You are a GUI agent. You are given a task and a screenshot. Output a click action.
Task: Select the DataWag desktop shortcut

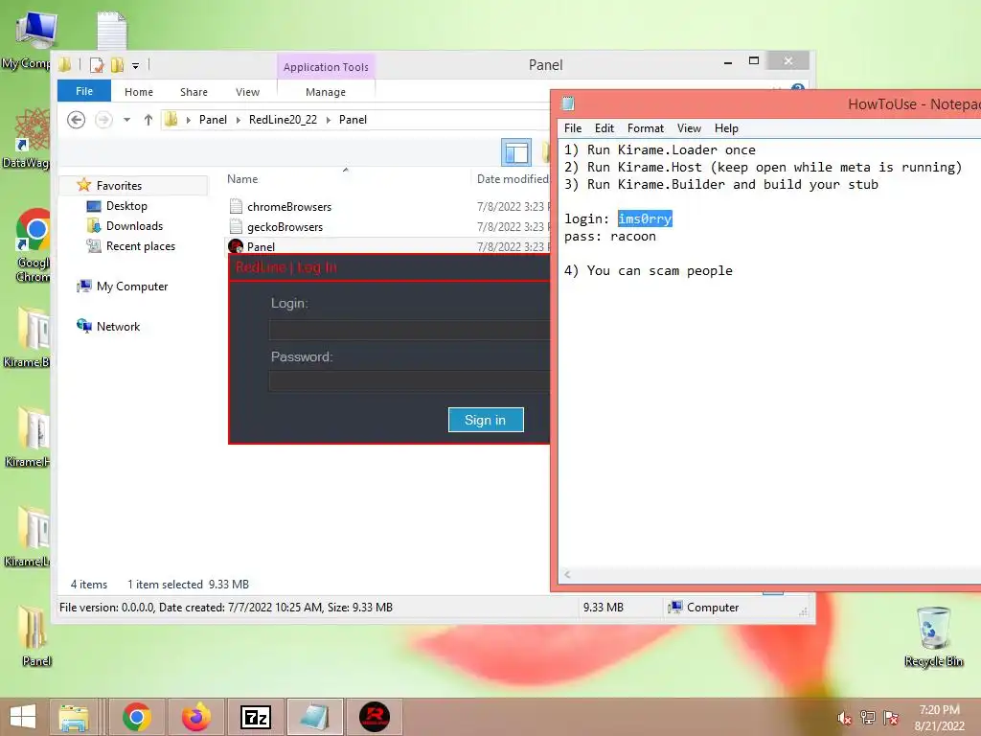tap(28, 138)
